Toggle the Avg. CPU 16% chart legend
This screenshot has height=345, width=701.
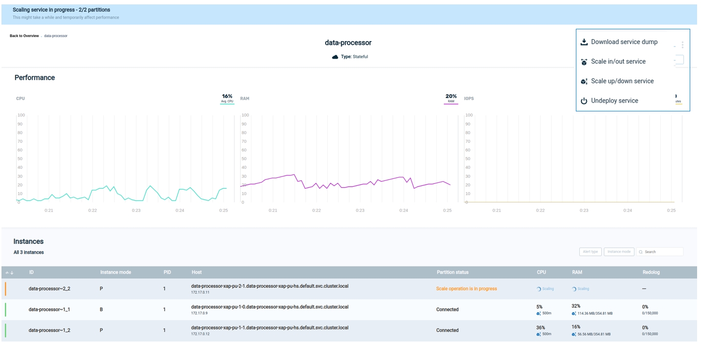[227, 99]
